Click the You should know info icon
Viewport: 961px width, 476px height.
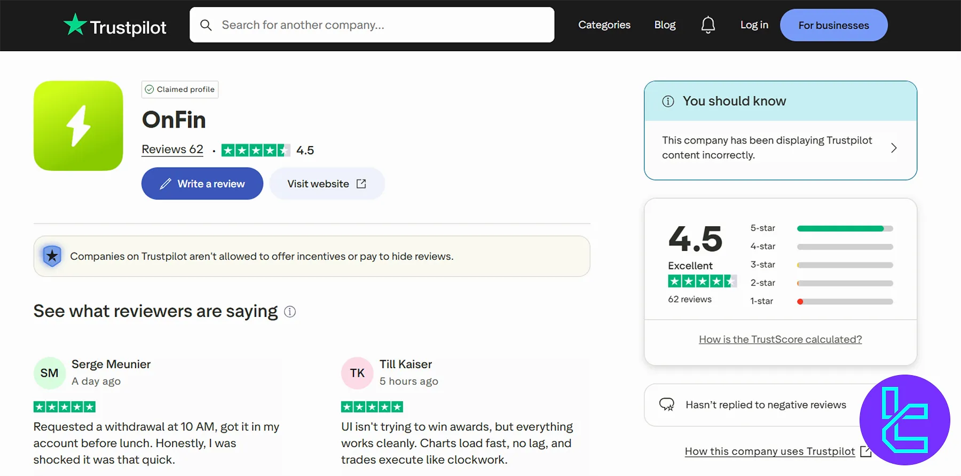pos(668,101)
